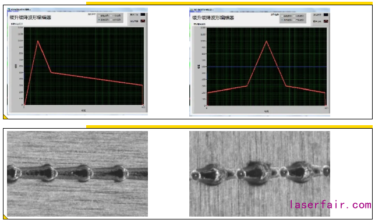This screenshot has height=223, width=375.
Task: Open the laserfair.com watermark link
Action: tap(331, 205)
